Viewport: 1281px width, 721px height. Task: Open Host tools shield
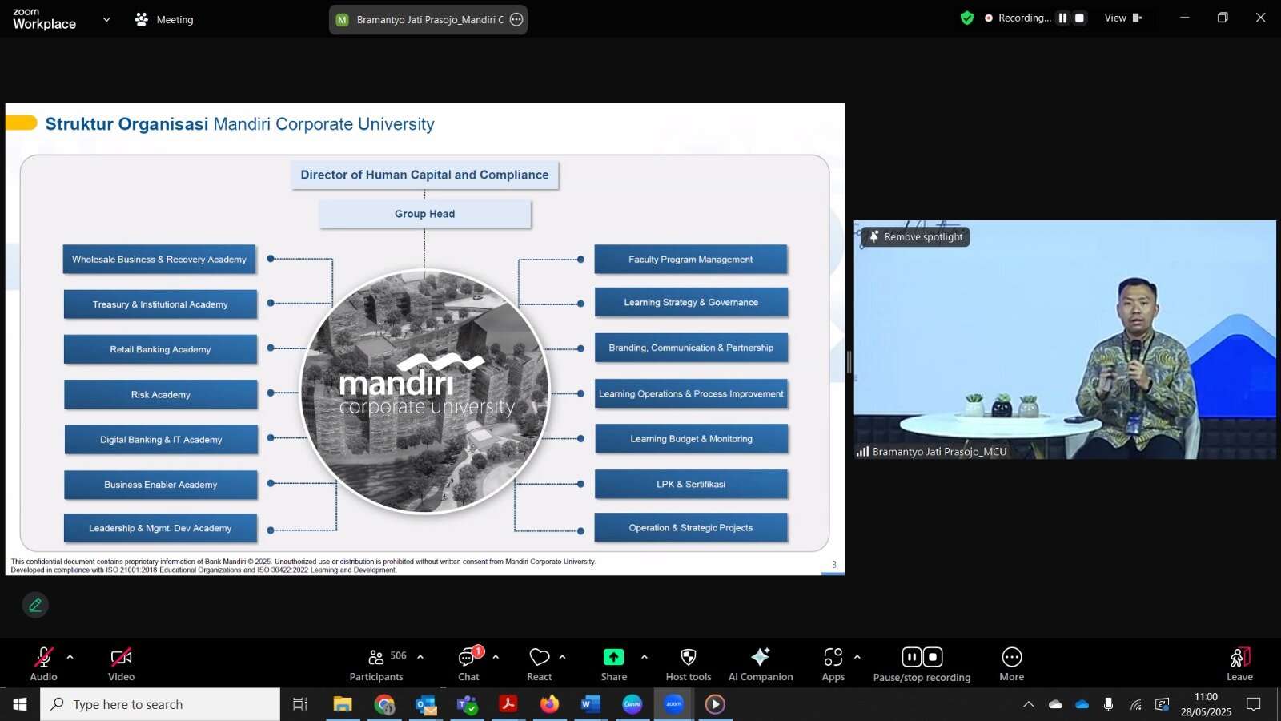pos(689,664)
